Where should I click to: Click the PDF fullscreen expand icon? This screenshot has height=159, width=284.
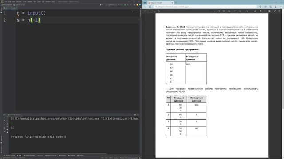(x=275, y=11)
